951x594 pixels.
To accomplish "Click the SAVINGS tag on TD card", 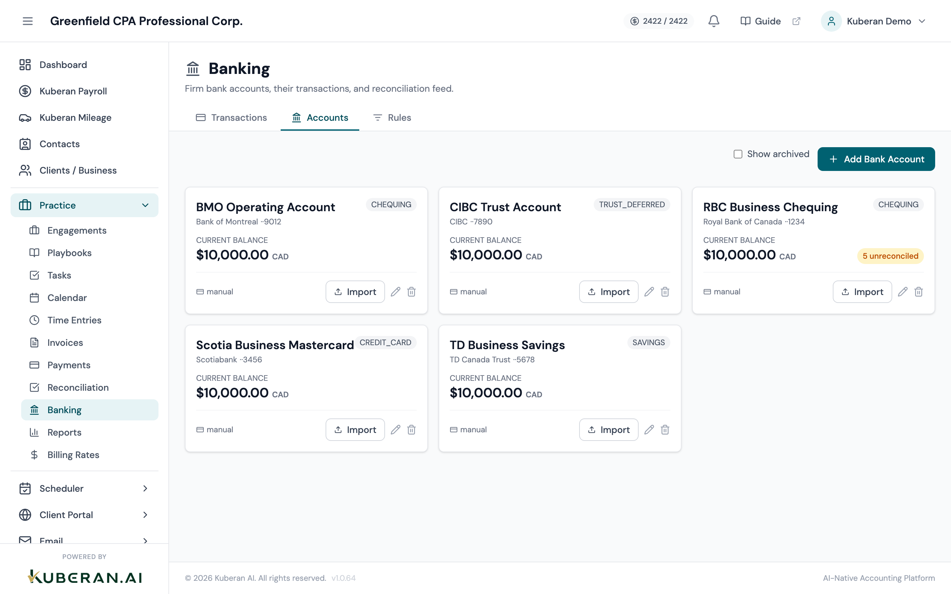I will coord(649,343).
